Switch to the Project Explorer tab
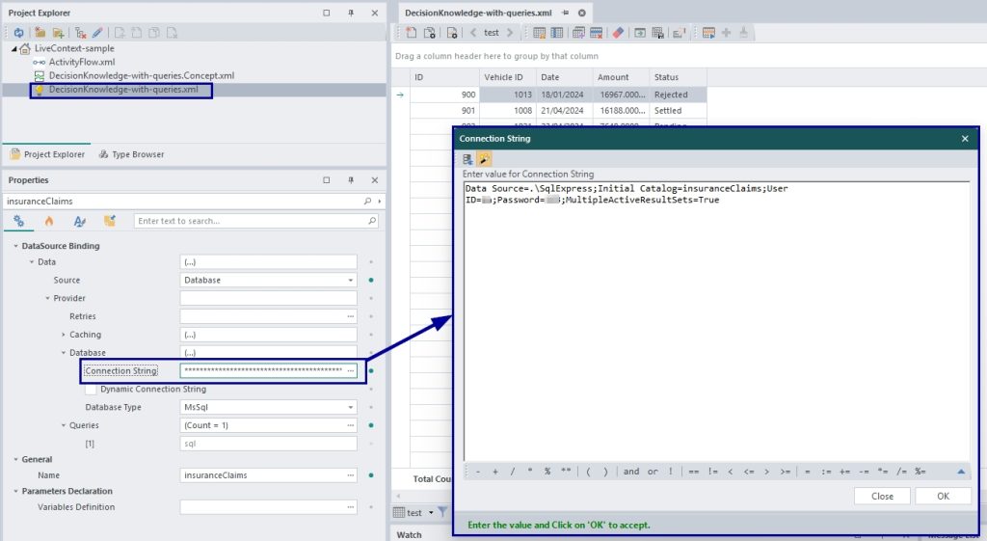Image resolution: width=987 pixels, height=541 pixels. 47,154
